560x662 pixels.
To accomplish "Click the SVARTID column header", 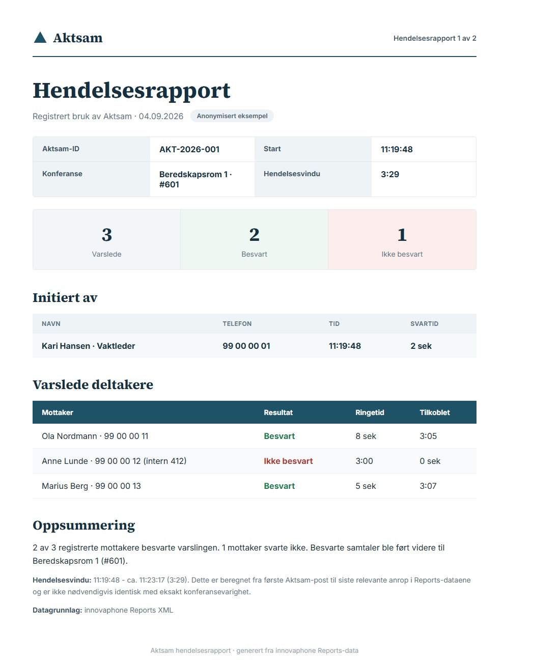I will tap(425, 324).
